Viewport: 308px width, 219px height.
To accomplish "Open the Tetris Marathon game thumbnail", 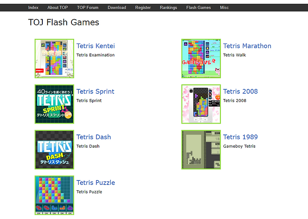I will tap(201, 58).
